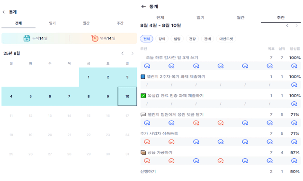Screen dimensions: 303x181
Task: Click first red failed face in 추가 사업자 상품등록
Action: coord(147,142)
